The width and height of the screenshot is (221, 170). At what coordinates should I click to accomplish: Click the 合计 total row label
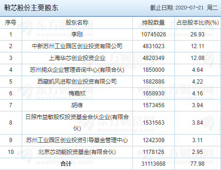tap(66, 164)
